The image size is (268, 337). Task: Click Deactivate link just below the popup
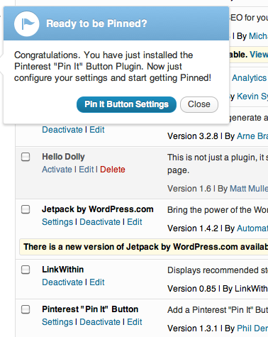[62, 130]
